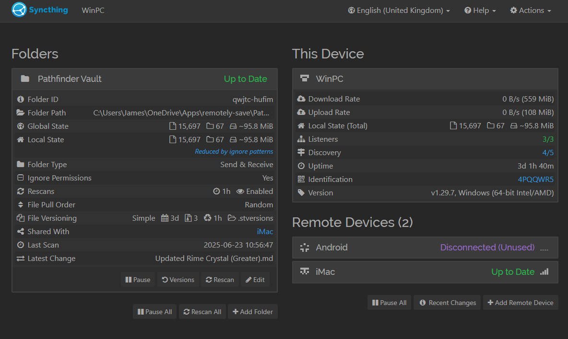Click the Rescans refresh icon
Viewport: 568px width, 339px height.
pyautogui.click(x=21, y=191)
